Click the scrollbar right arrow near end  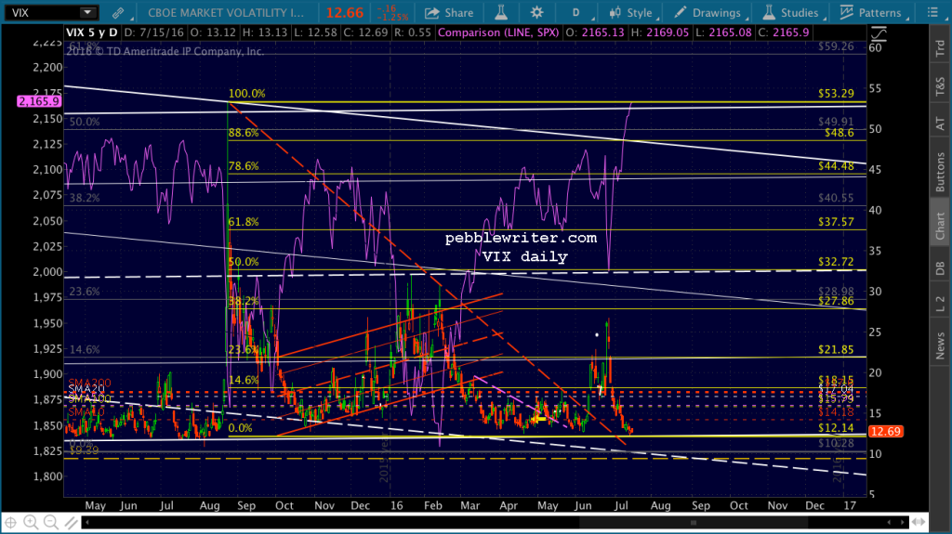[x=903, y=522]
